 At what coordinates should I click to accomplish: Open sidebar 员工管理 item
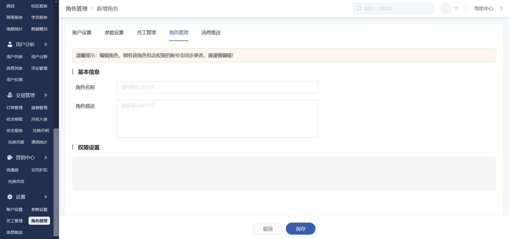click(15, 221)
